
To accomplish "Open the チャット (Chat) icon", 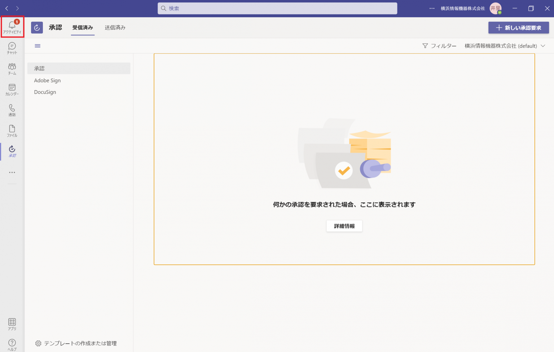I will click(12, 48).
